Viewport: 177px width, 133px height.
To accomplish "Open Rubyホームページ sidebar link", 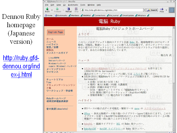I will (56, 98).
